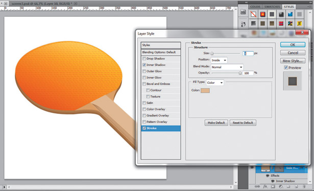
Task: Toggle the Preview checkbox
Action: point(286,68)
